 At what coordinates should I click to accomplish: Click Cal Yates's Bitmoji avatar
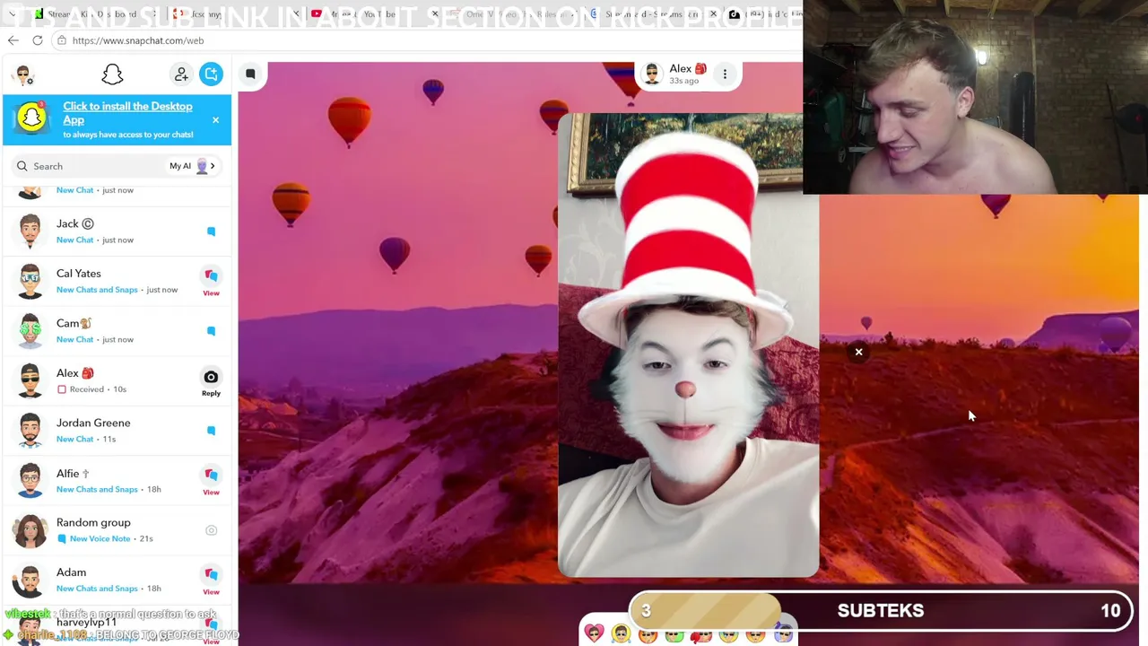click(x=30, y=281)
